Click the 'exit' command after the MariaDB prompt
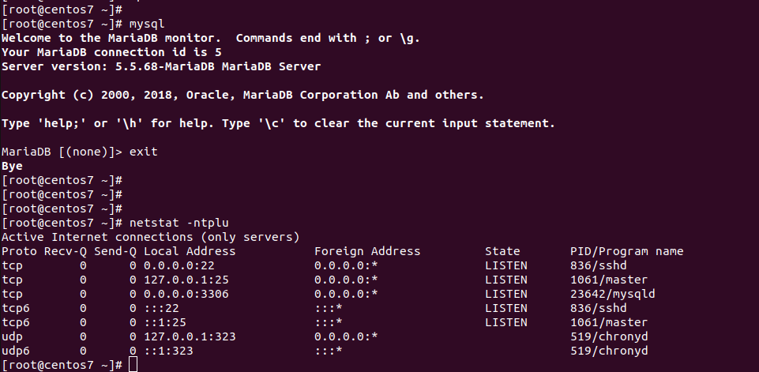The image size is (759, 372). tap(143, 152)
